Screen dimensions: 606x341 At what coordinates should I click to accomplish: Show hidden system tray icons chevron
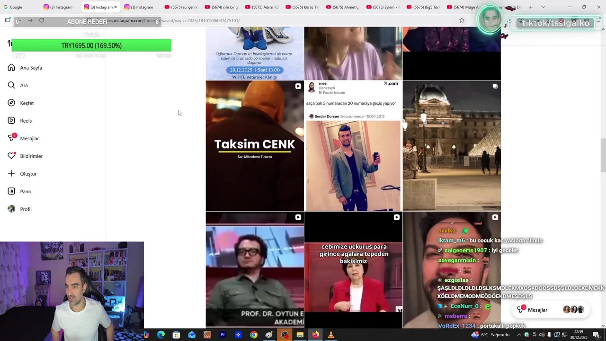point(519,335)
